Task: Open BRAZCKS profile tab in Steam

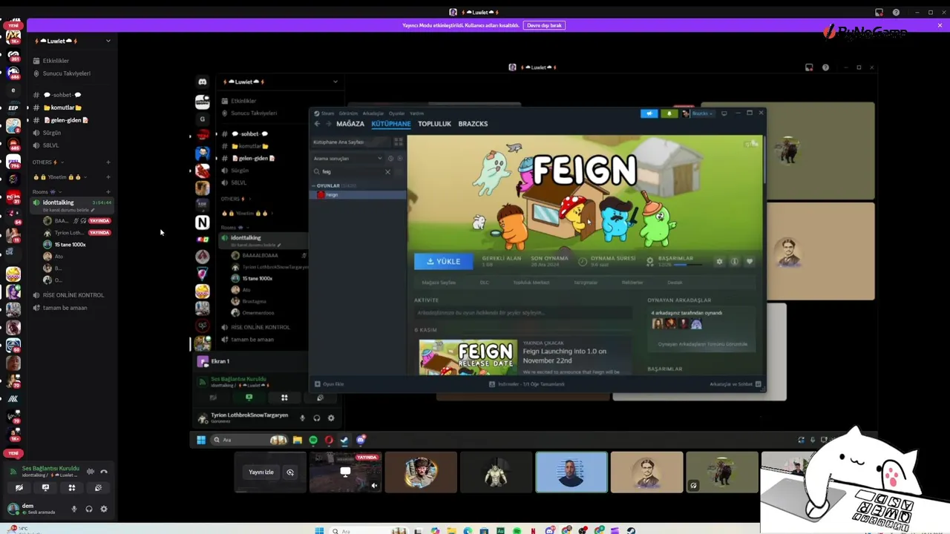Action: point(473,124)
